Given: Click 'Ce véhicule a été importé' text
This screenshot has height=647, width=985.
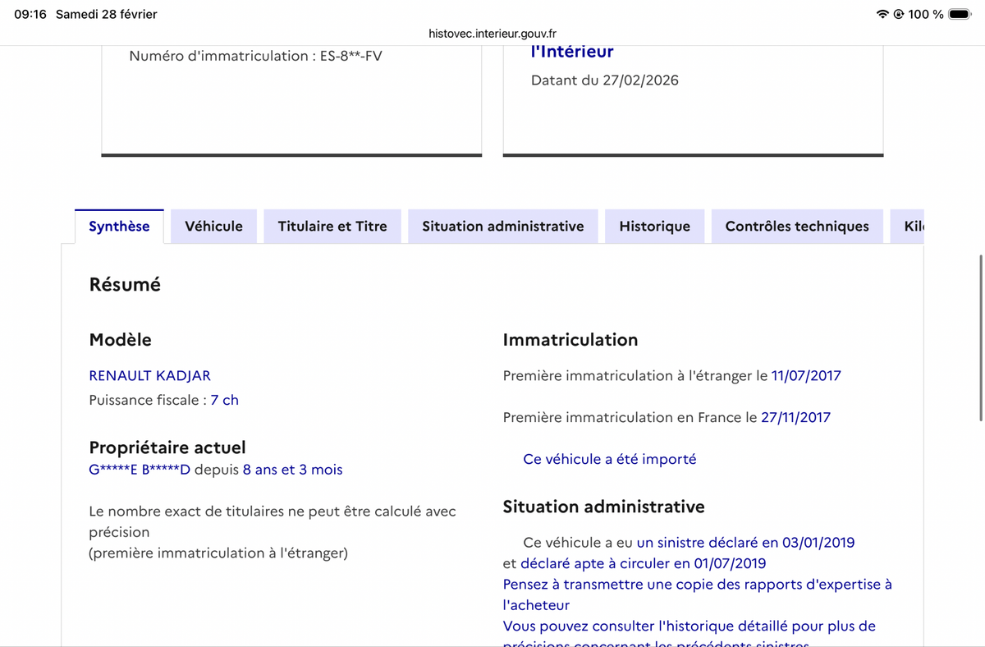Looking at the screenshot, I should [x=609, y=459].
